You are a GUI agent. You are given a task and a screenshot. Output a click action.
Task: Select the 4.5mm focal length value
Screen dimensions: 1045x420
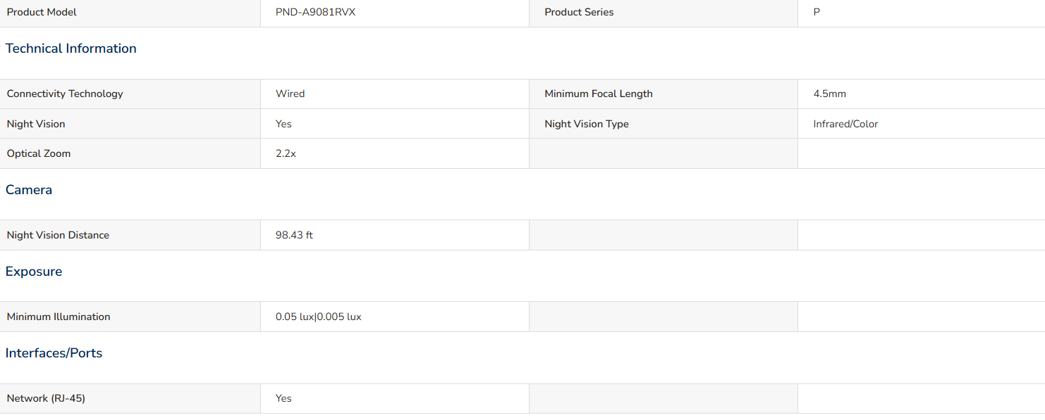pos(829,94)
